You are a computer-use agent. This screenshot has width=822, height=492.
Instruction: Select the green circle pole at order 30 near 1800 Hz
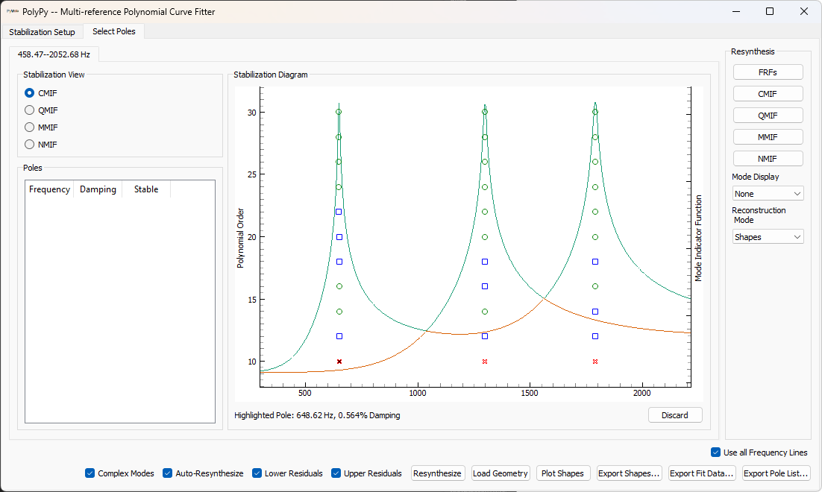tap(595, 112)
